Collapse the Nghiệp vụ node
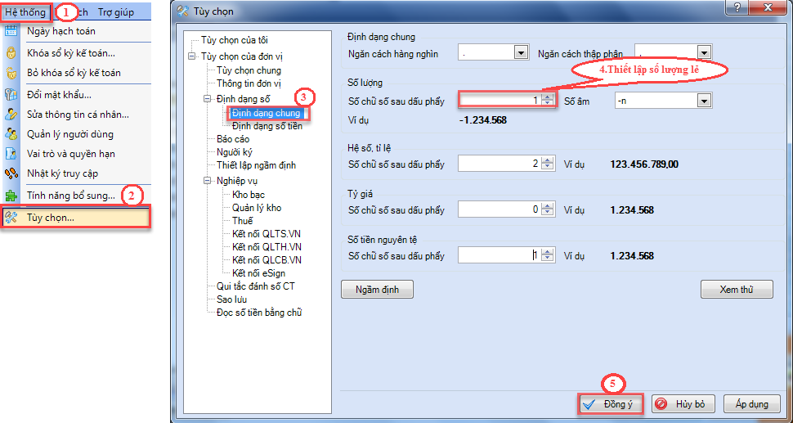The width and height of the screenshot is (793, 423). 207,181
